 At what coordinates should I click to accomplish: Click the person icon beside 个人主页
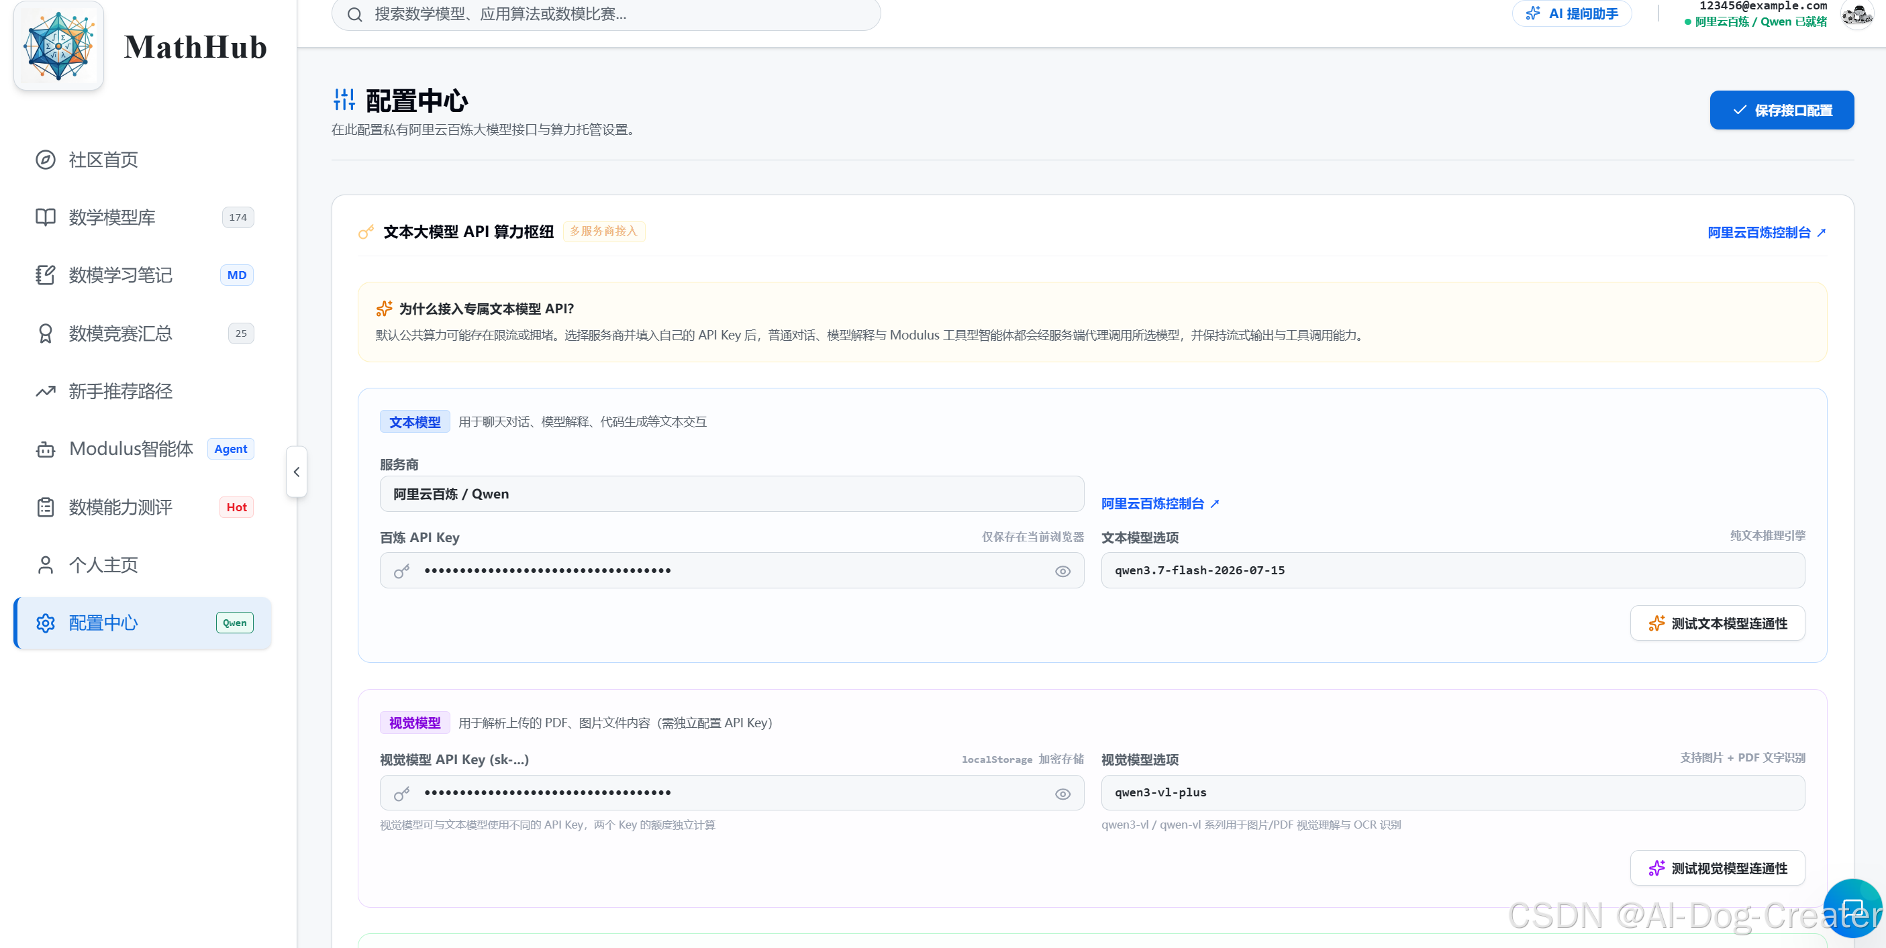click(x=46, y=565)
